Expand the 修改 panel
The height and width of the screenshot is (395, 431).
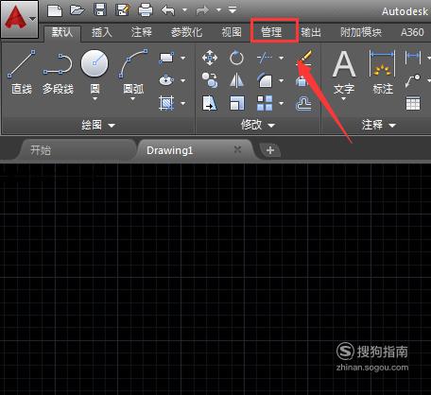(258, 126)
